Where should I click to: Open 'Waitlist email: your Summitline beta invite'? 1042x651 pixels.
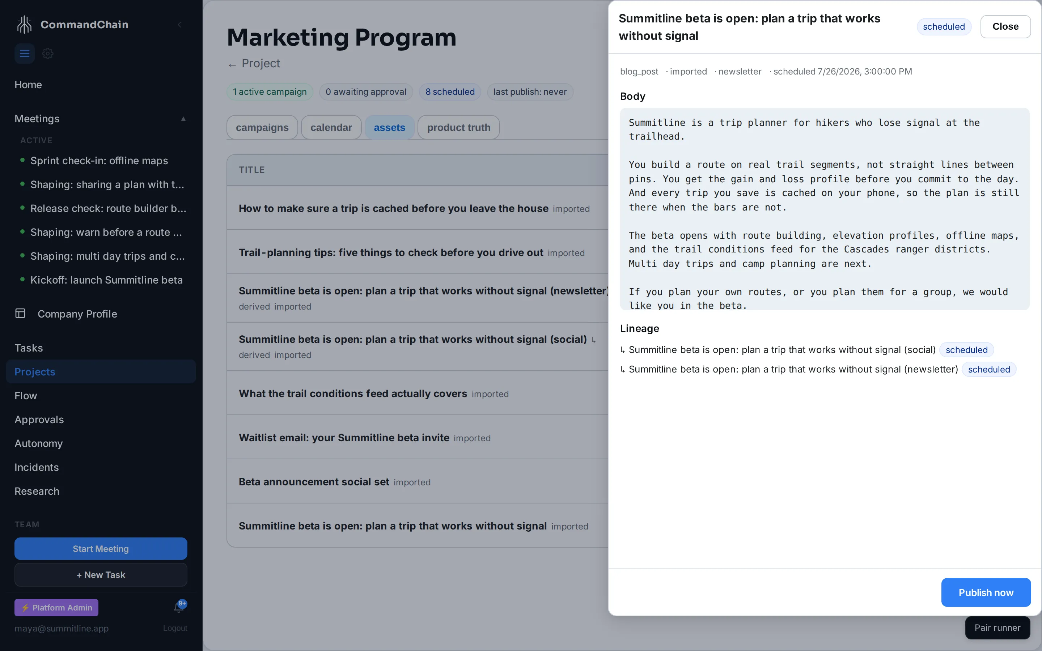click(417, 438)
